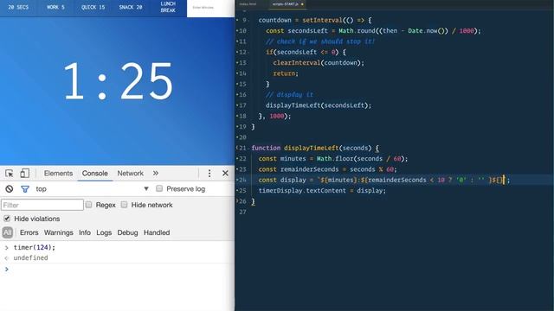The image size is (554, 311).
Task: Filter console by Debug
Action: (x=127, y=232)
